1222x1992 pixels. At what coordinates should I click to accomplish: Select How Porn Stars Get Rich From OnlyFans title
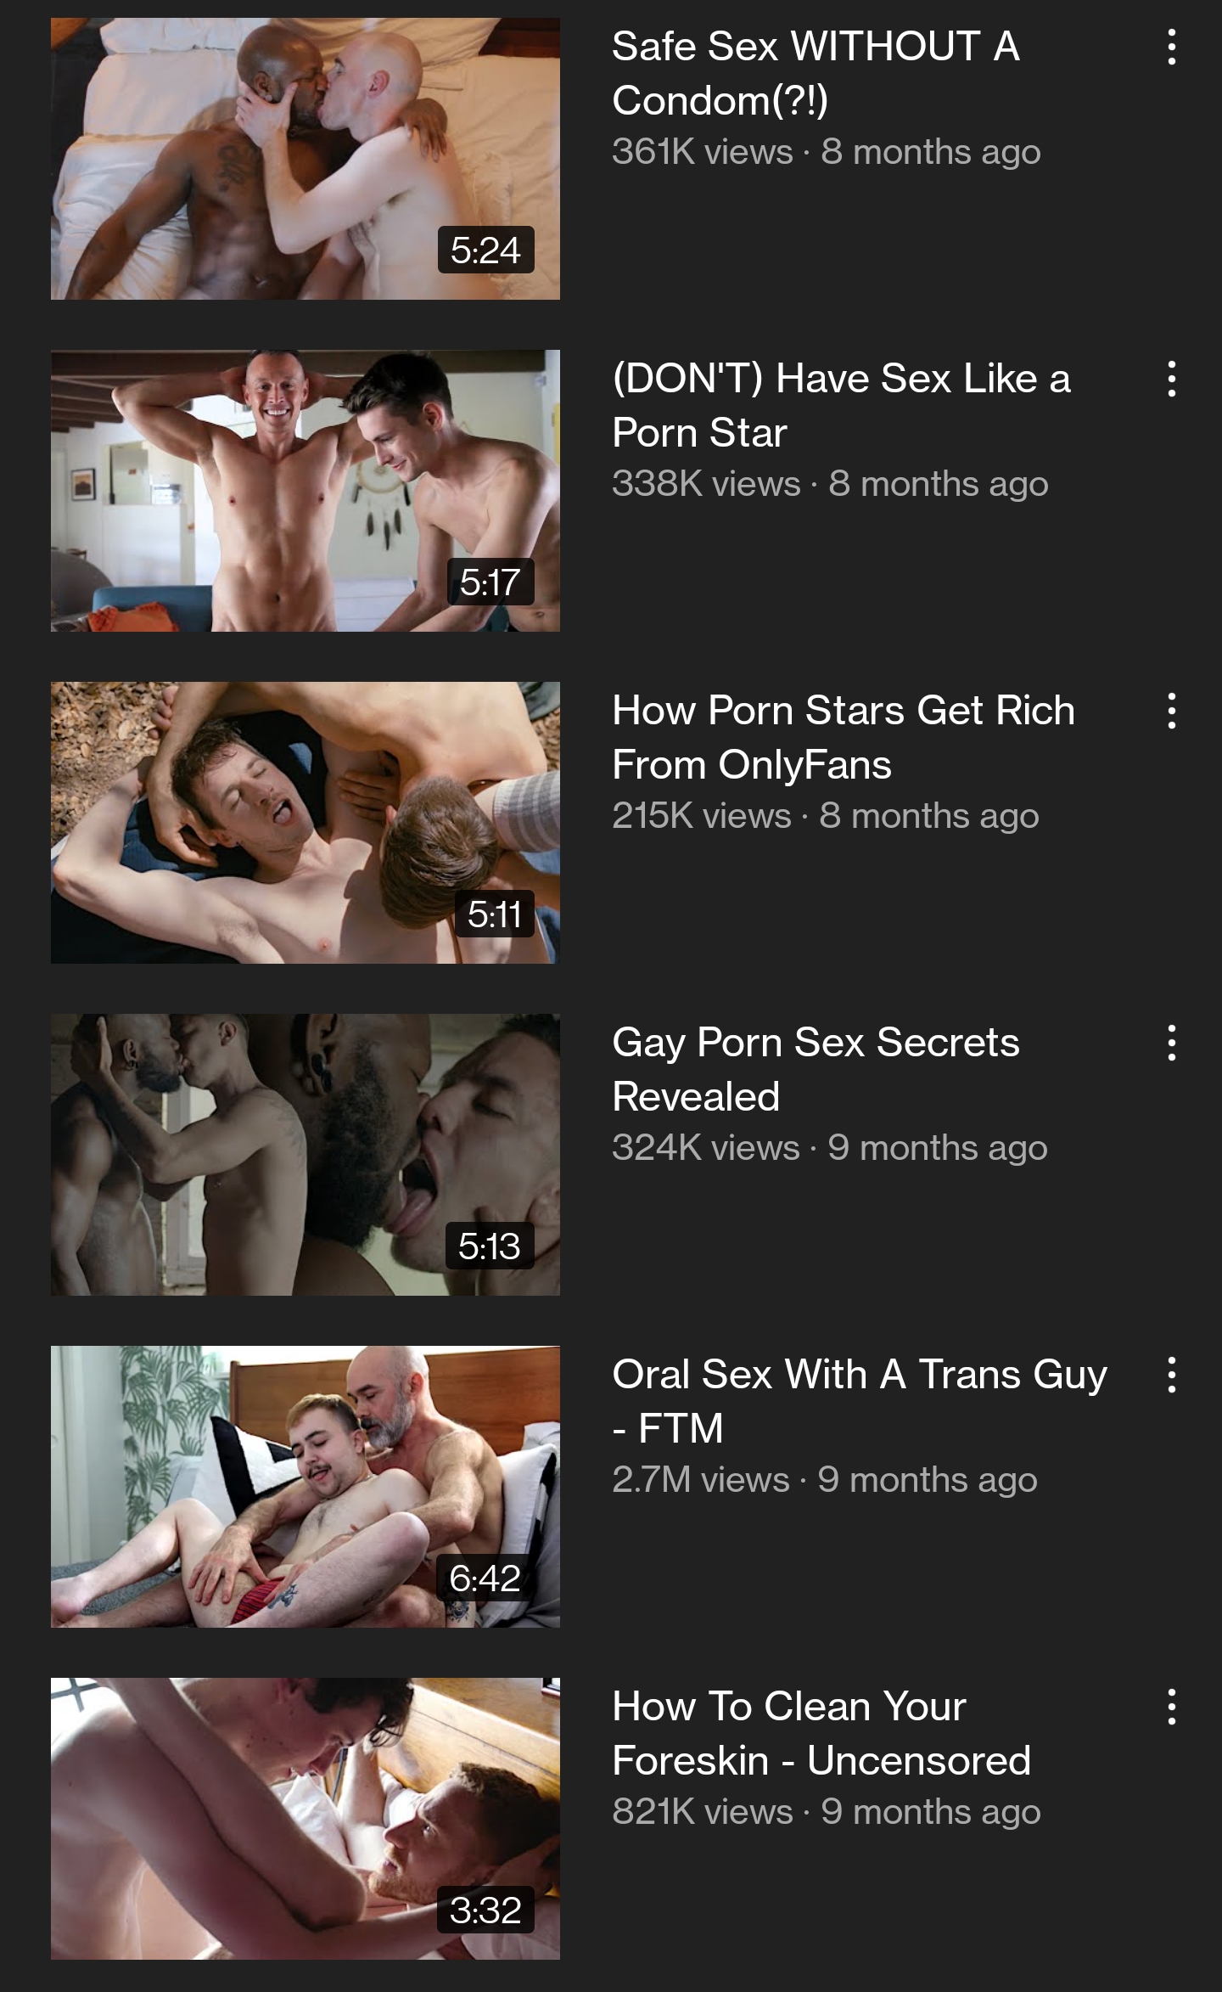(844, 737)
